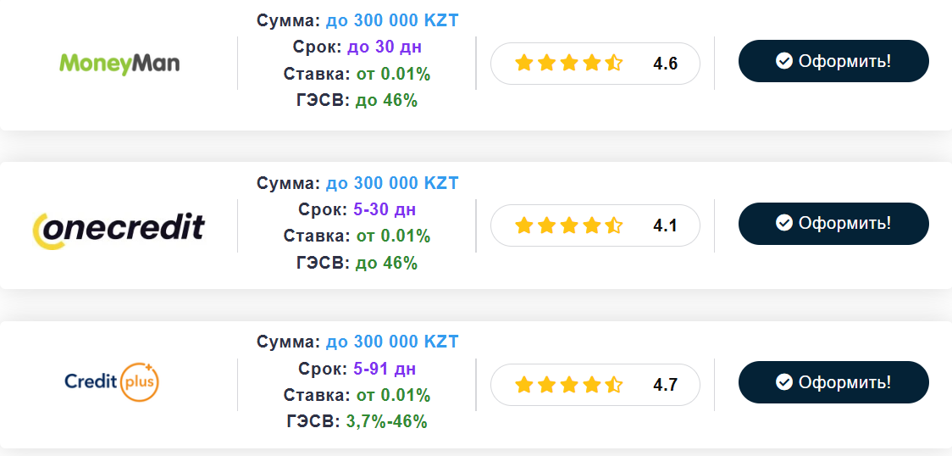This screenshot has width=952, height=456.
Task: Click the MoneyMan logo
Action: (x=119, y=64)
